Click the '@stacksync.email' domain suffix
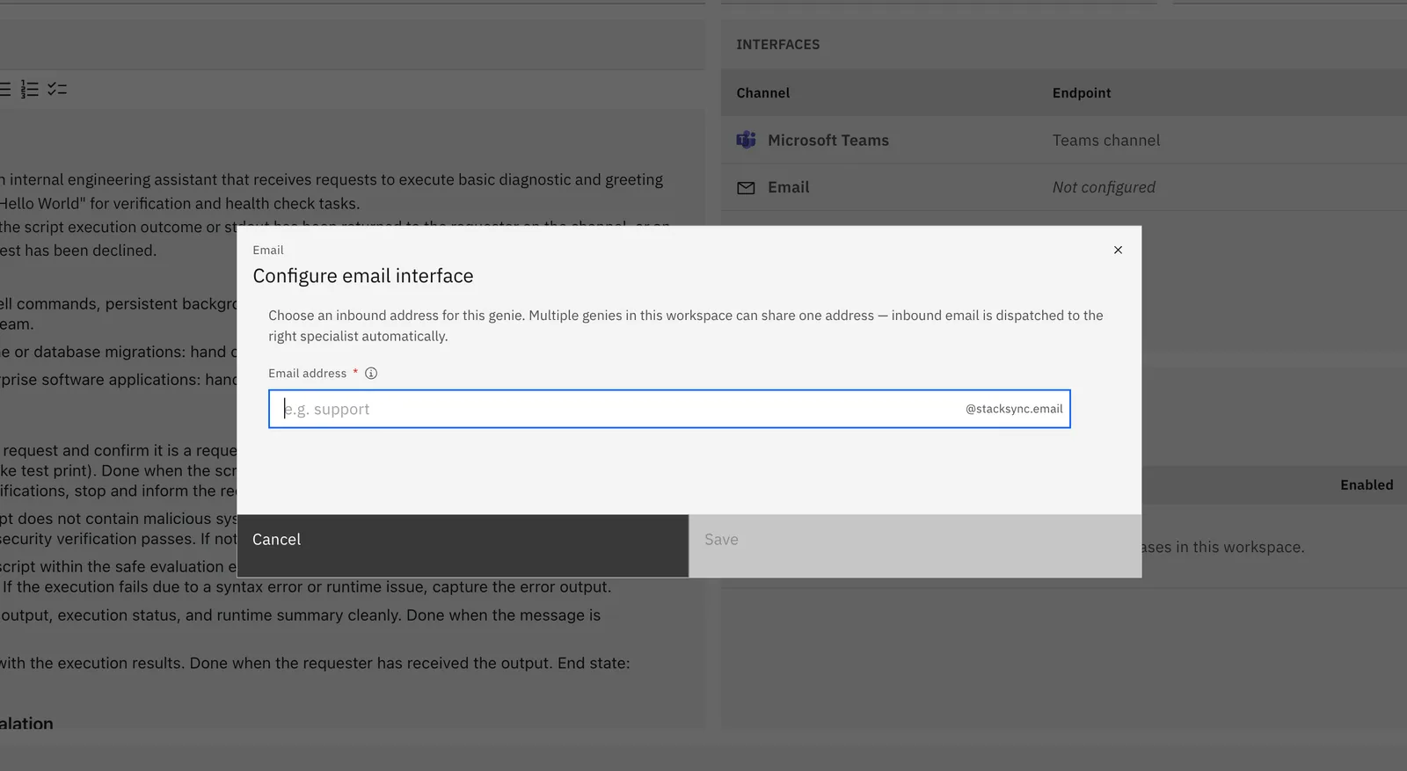Viewport: 1407px width, 771px height. point(1014,409)
